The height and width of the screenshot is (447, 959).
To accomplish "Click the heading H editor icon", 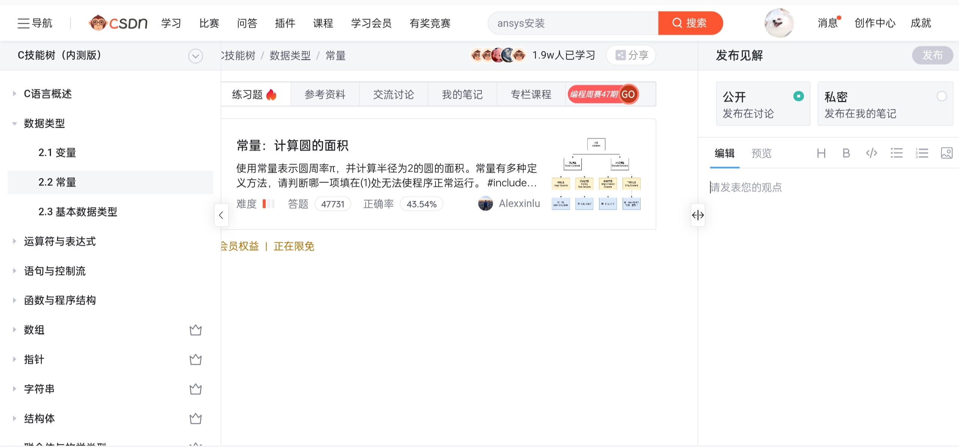I will tap(821, 153).
